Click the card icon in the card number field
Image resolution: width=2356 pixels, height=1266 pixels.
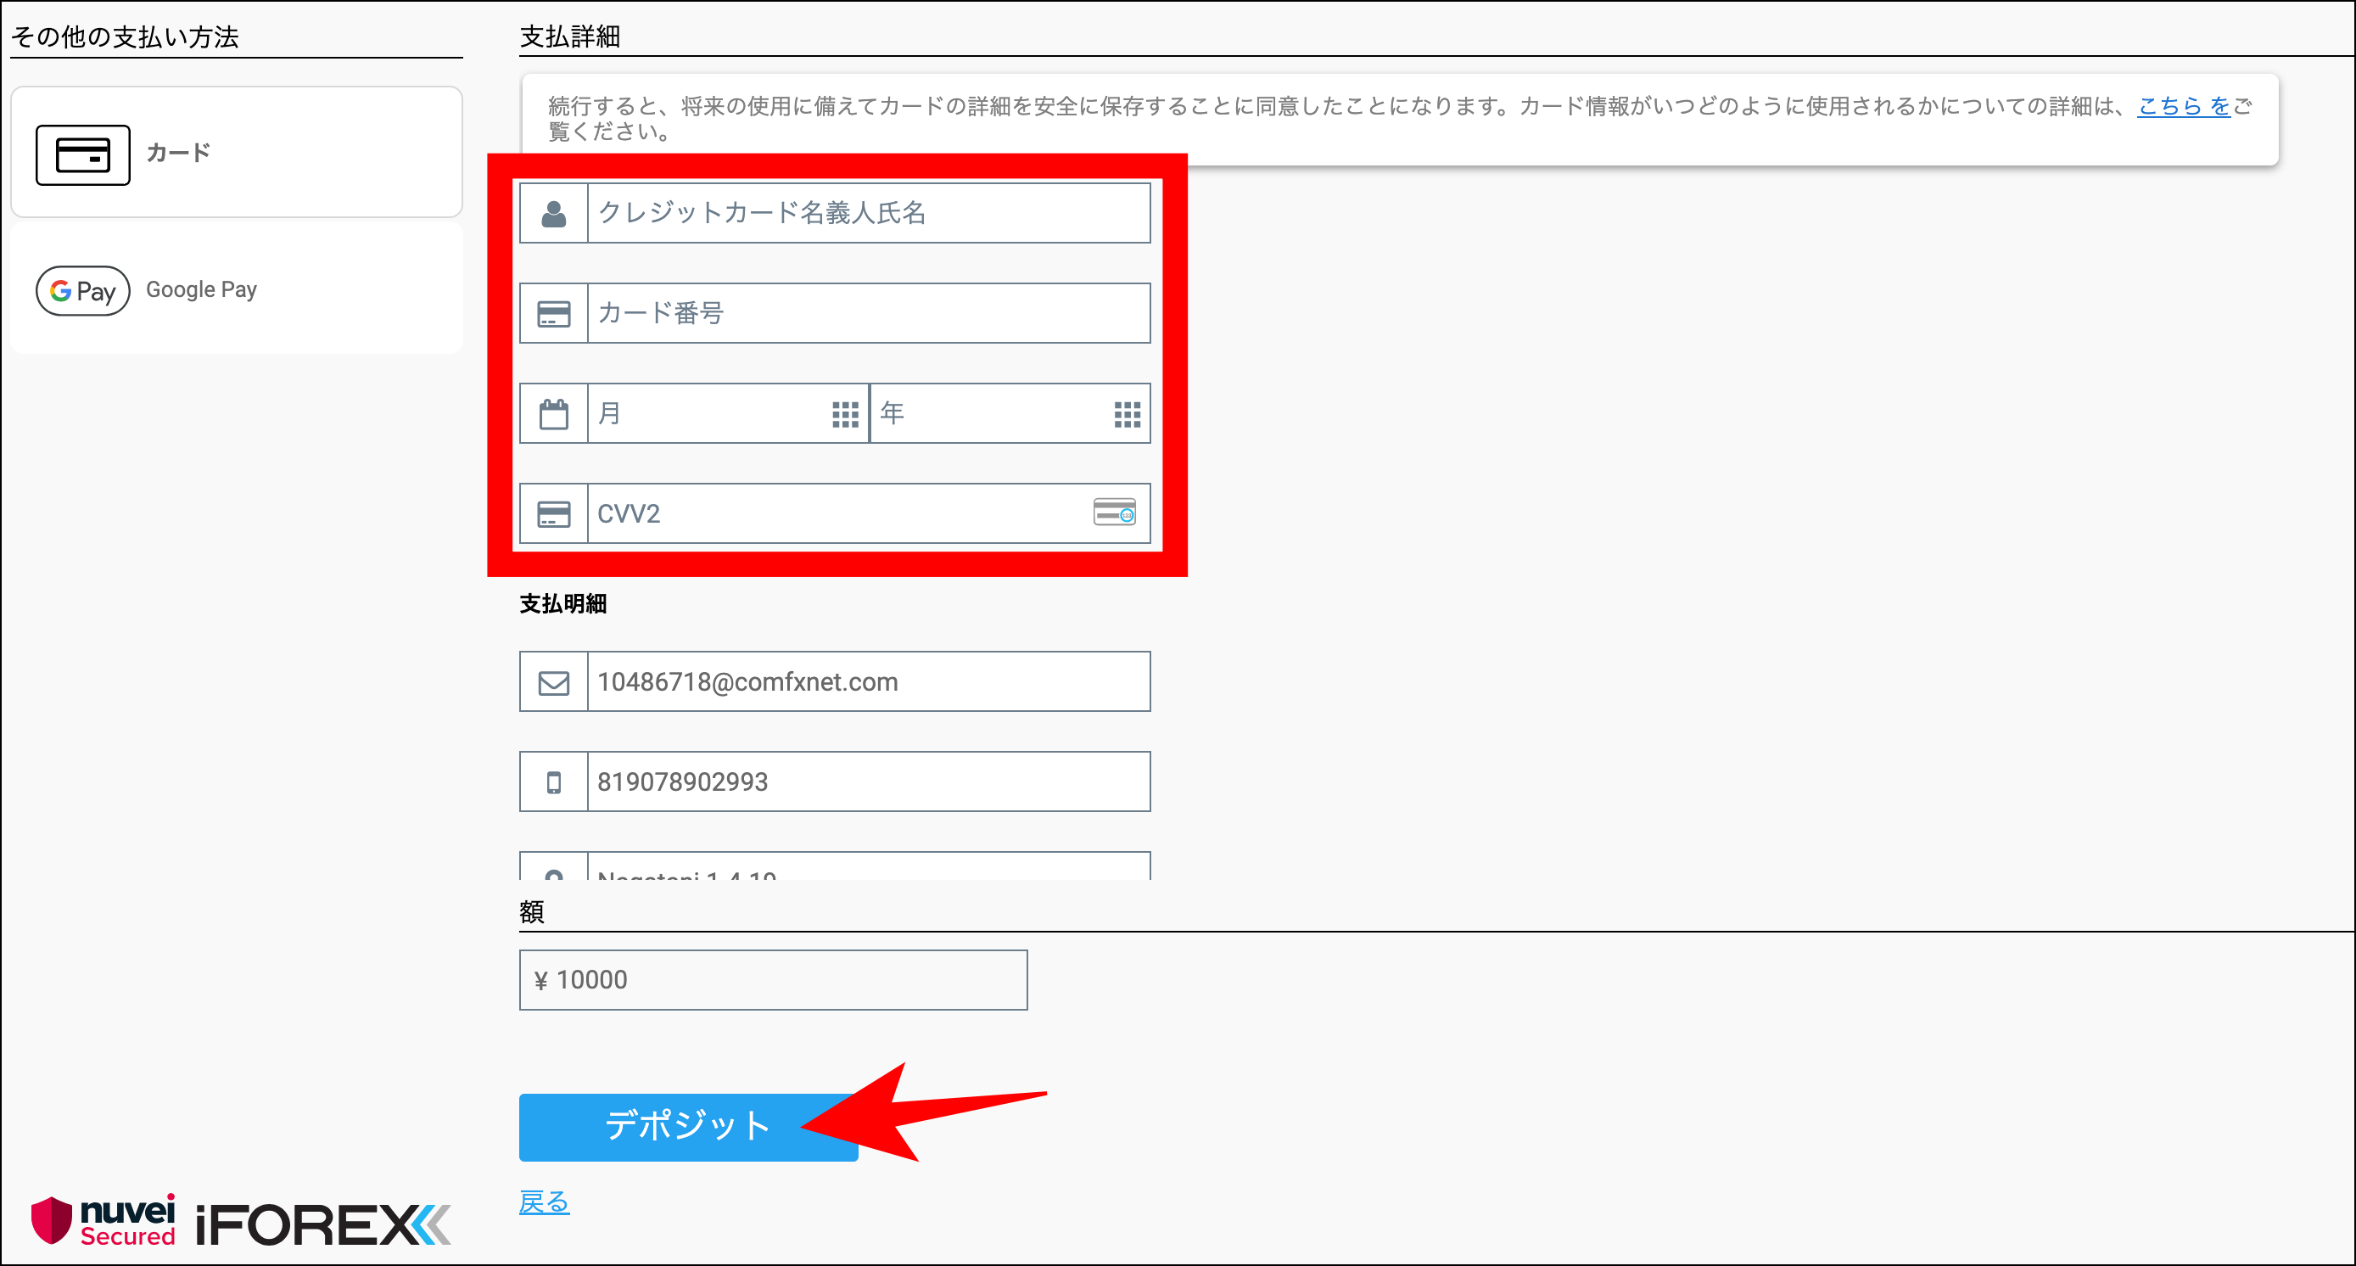(x=553, y=313)
